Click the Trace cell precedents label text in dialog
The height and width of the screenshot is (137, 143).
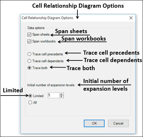tap(48, 54)
